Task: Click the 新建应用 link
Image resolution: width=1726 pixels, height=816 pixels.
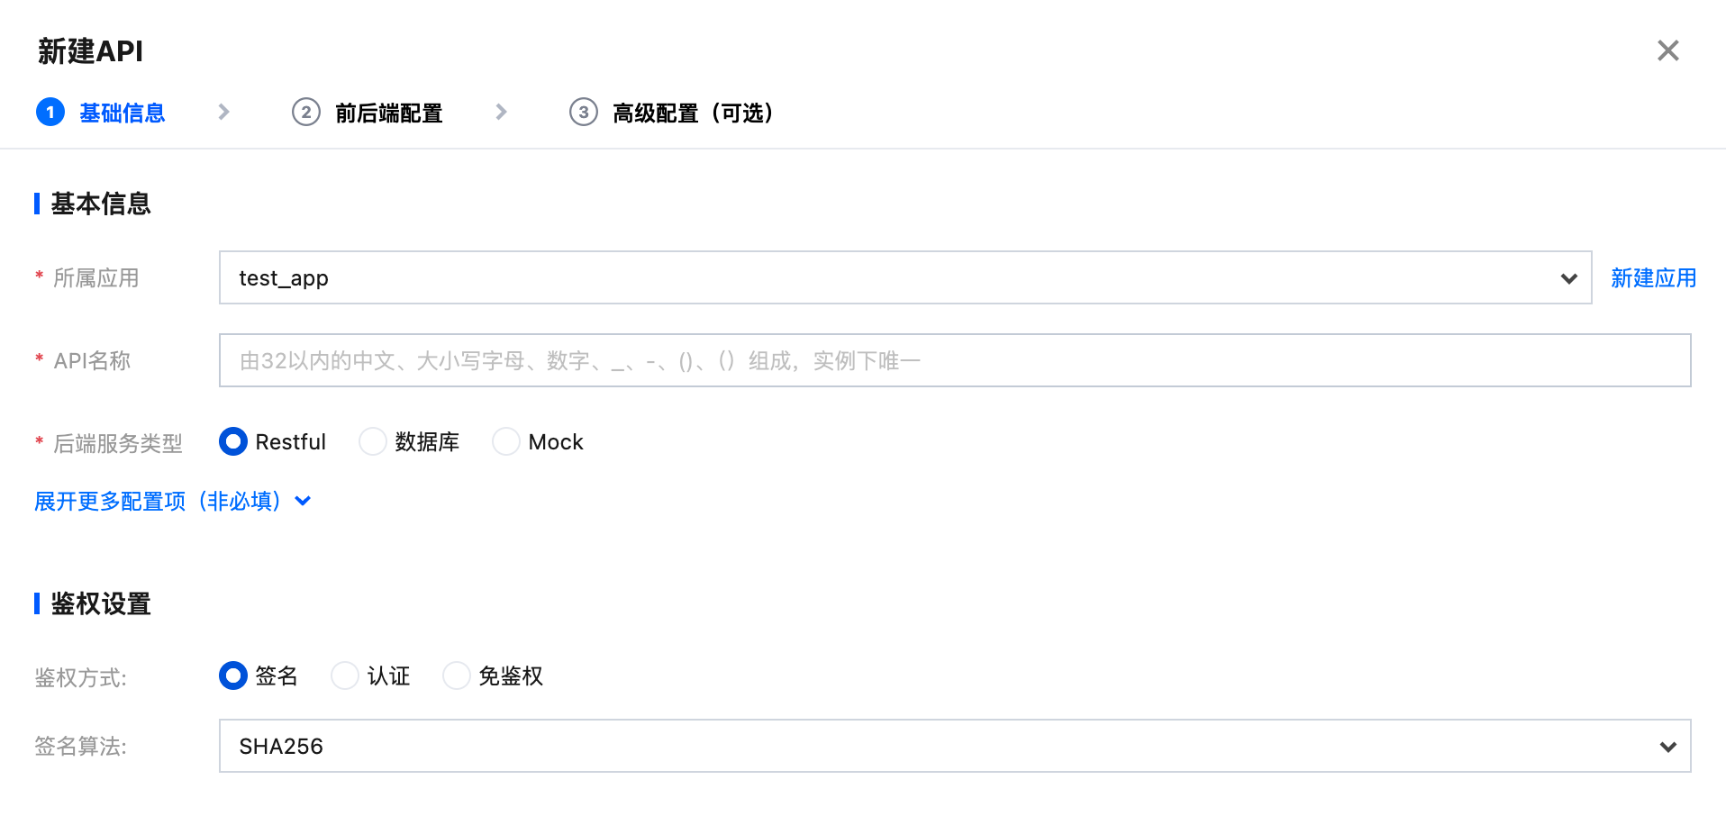Action: [1653, 278]
